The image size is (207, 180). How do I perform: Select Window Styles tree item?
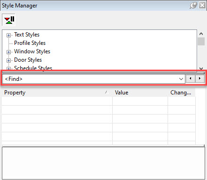point(32,51)
